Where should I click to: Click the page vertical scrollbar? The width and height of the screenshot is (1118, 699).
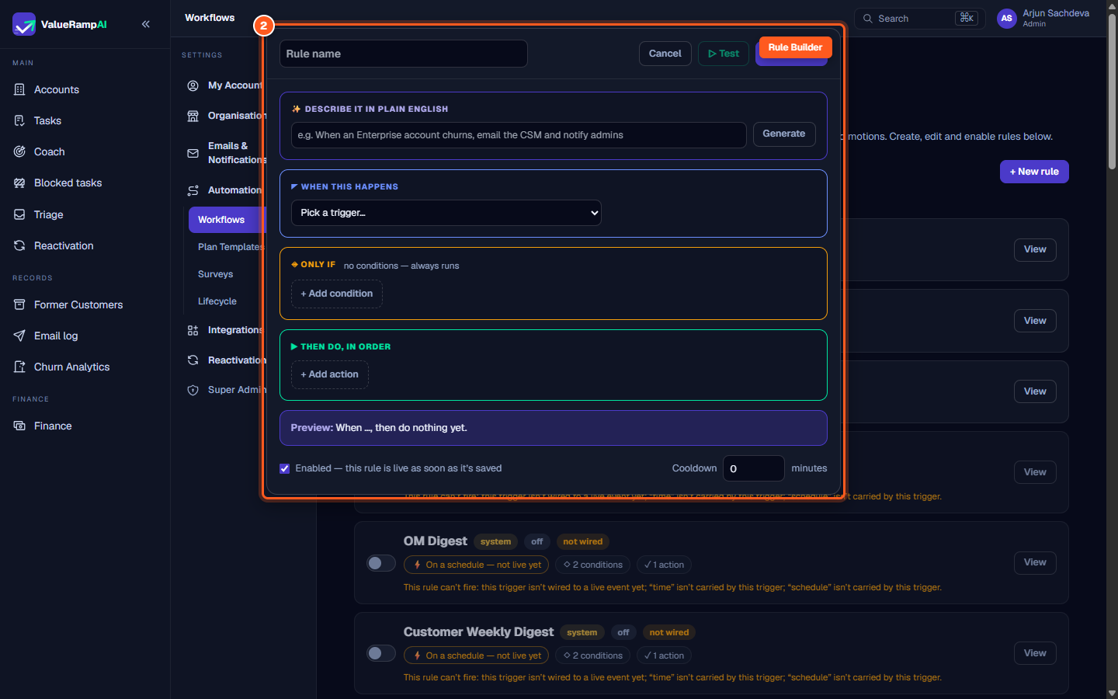point(1112,92)
